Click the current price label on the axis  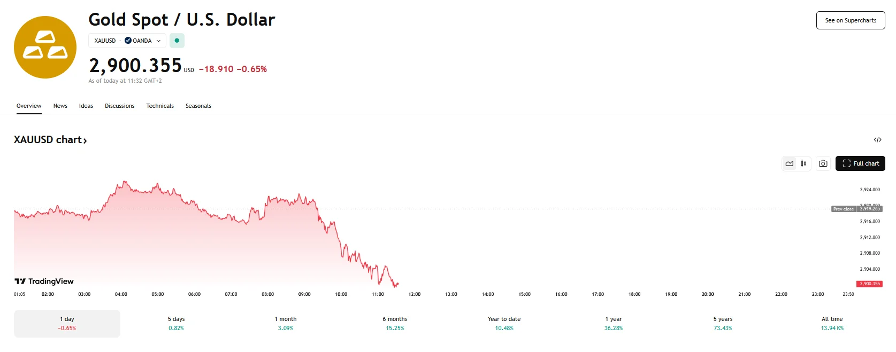pos(871,284)
